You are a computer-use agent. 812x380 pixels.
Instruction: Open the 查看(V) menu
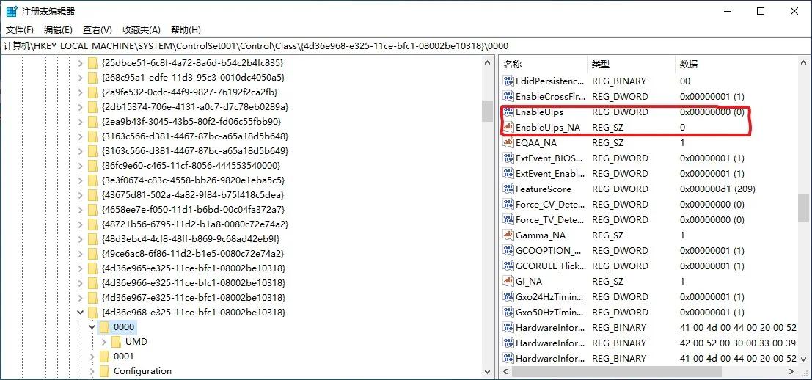point(97,30)
